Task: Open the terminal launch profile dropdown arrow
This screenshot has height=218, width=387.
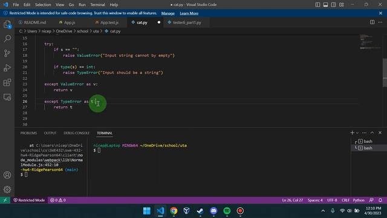Action: [357, 133]
